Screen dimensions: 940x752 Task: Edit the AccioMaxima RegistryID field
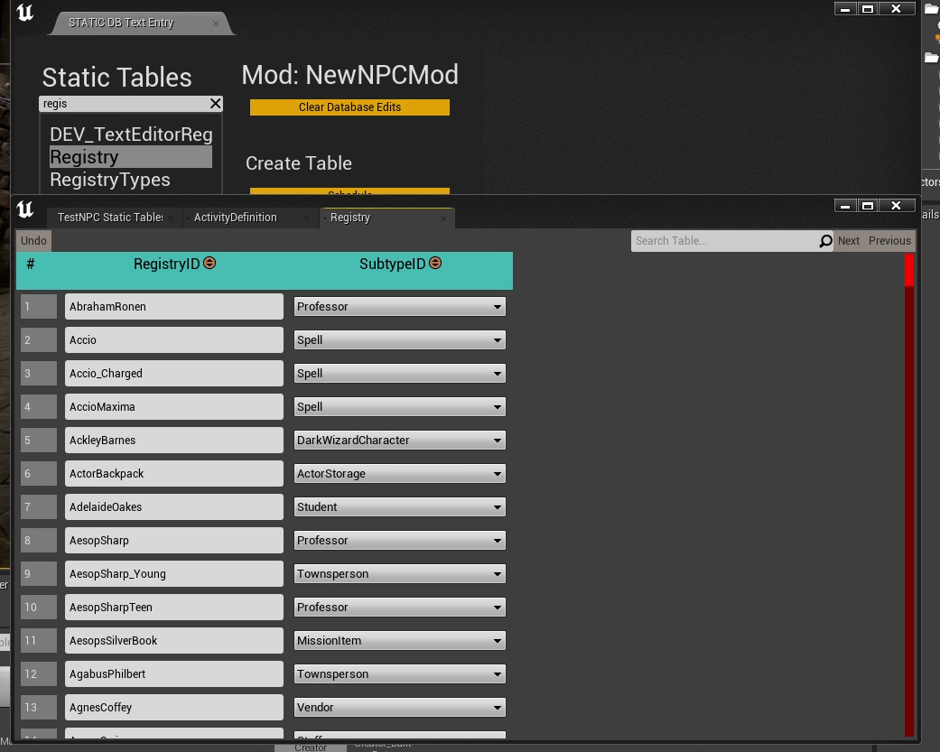tap(174, 407)
